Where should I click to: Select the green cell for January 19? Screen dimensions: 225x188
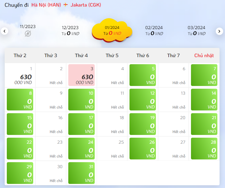click(143, 124)
